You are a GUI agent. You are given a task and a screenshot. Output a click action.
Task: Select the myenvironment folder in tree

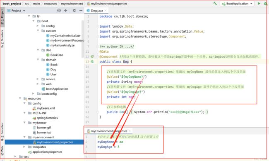[43, 137]
